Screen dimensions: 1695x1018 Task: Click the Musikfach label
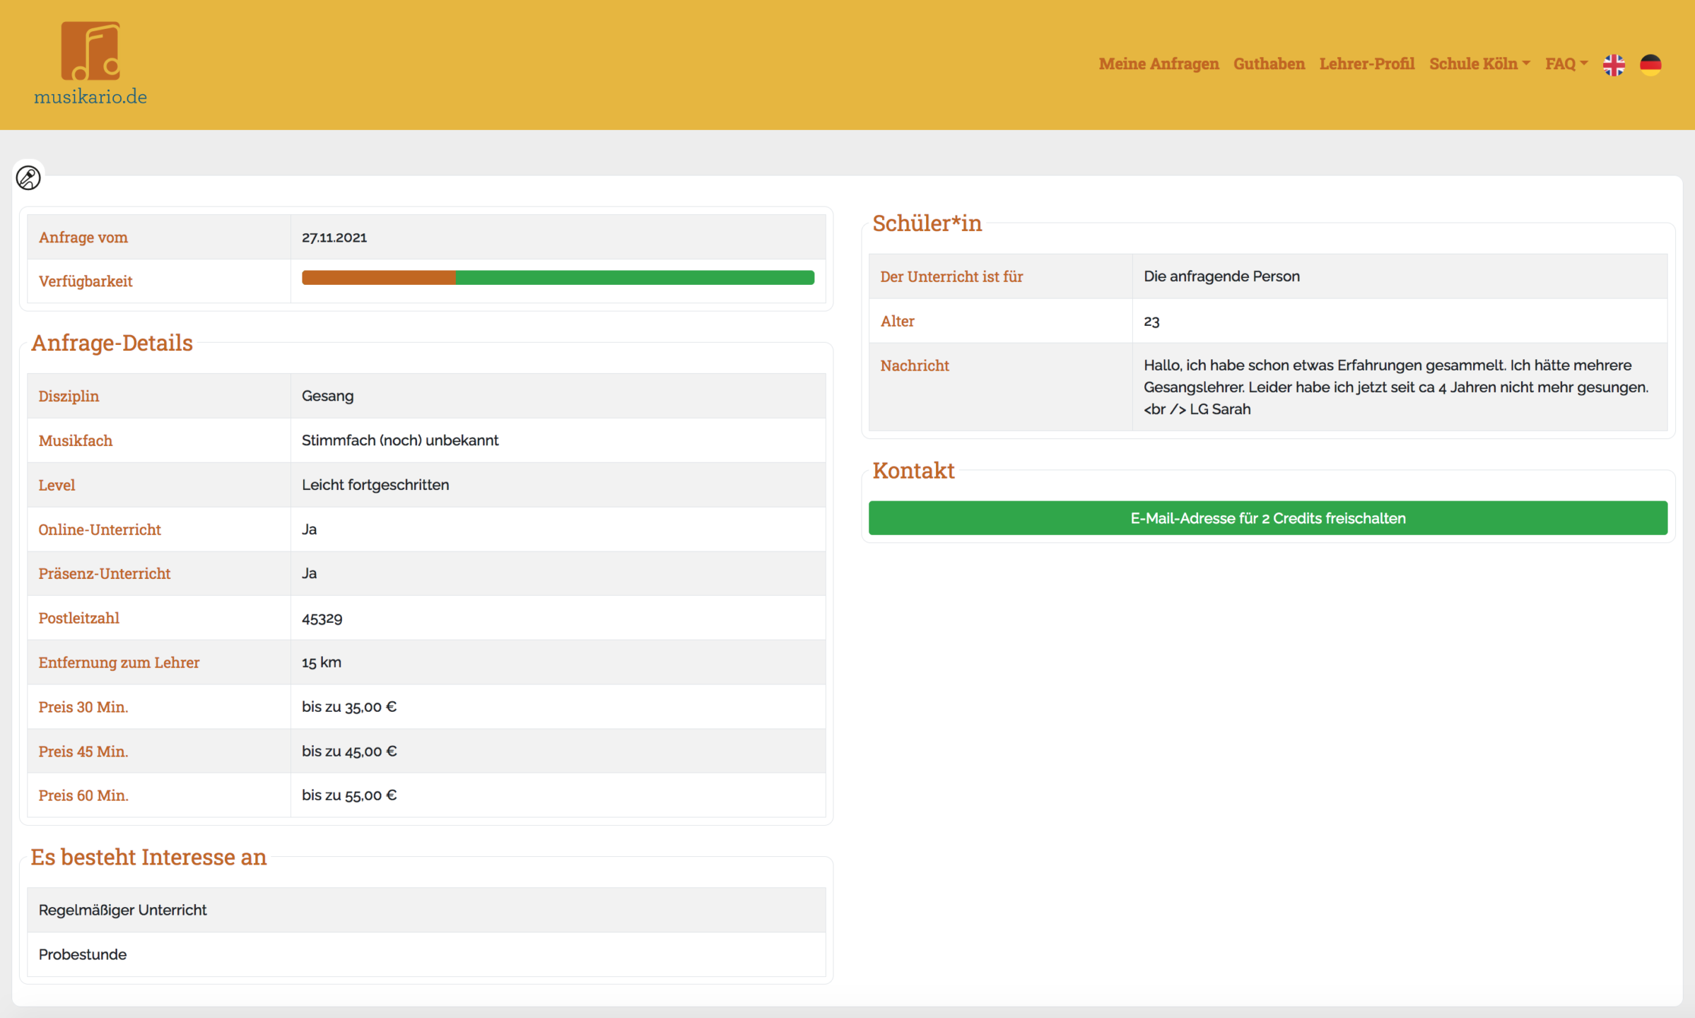tap(76, 440)
